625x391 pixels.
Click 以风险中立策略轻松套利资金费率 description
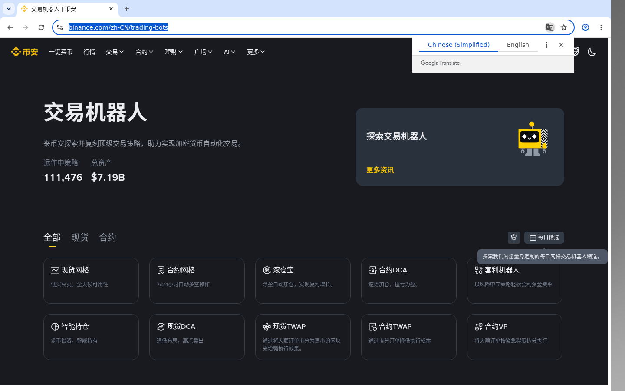coord(513,285)
